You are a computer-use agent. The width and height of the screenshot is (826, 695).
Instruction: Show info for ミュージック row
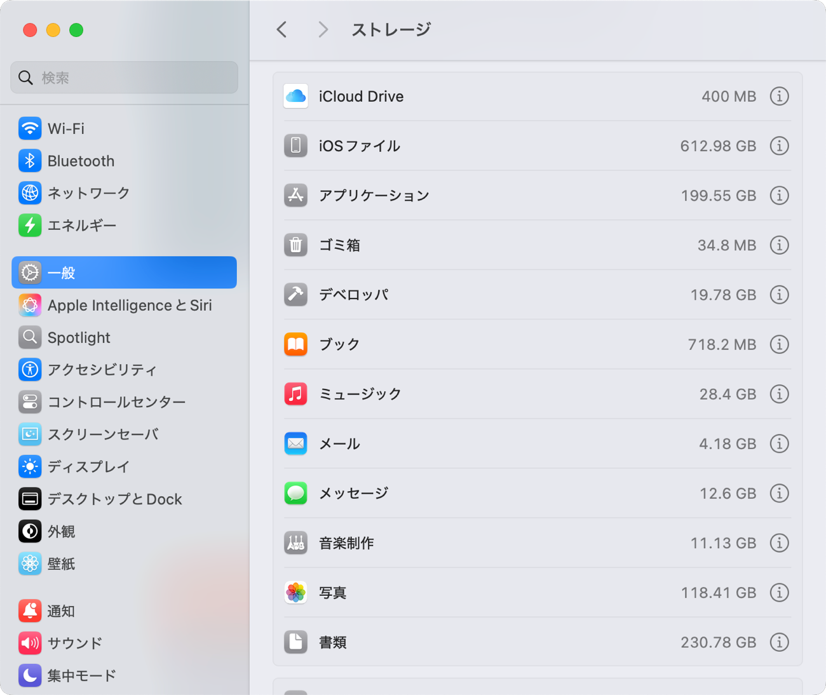coord(779,394)
